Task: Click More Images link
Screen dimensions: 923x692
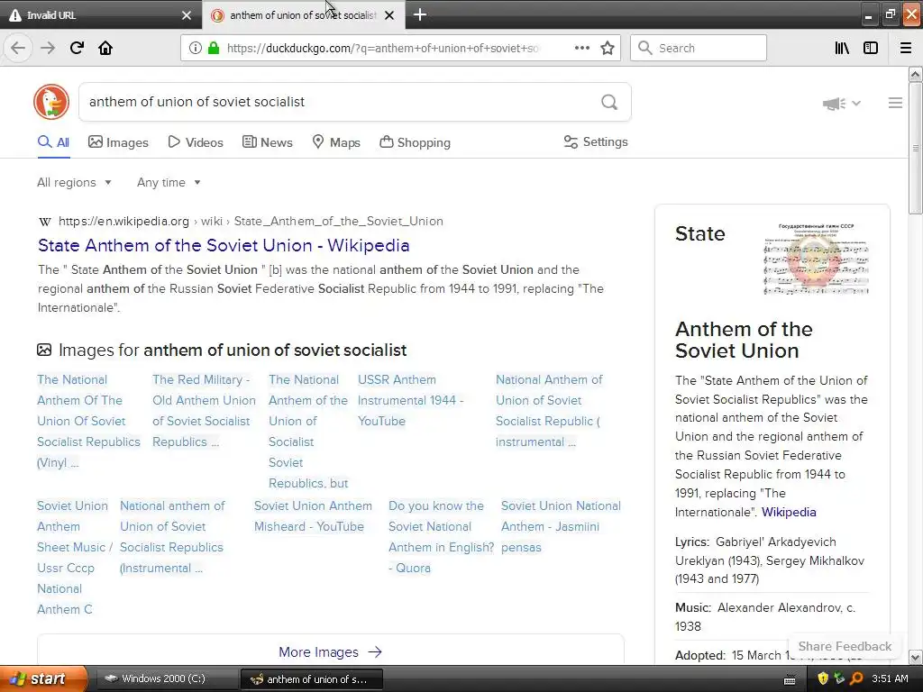Action: [x=330, y=652]
